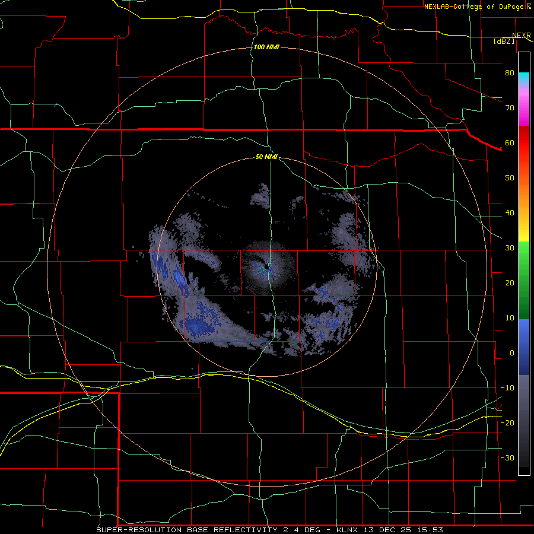The height and width of the screenshot is (534, 534).
Task: Click the 60 value on the dBZ scale
Action: click(x=510, y=142)
